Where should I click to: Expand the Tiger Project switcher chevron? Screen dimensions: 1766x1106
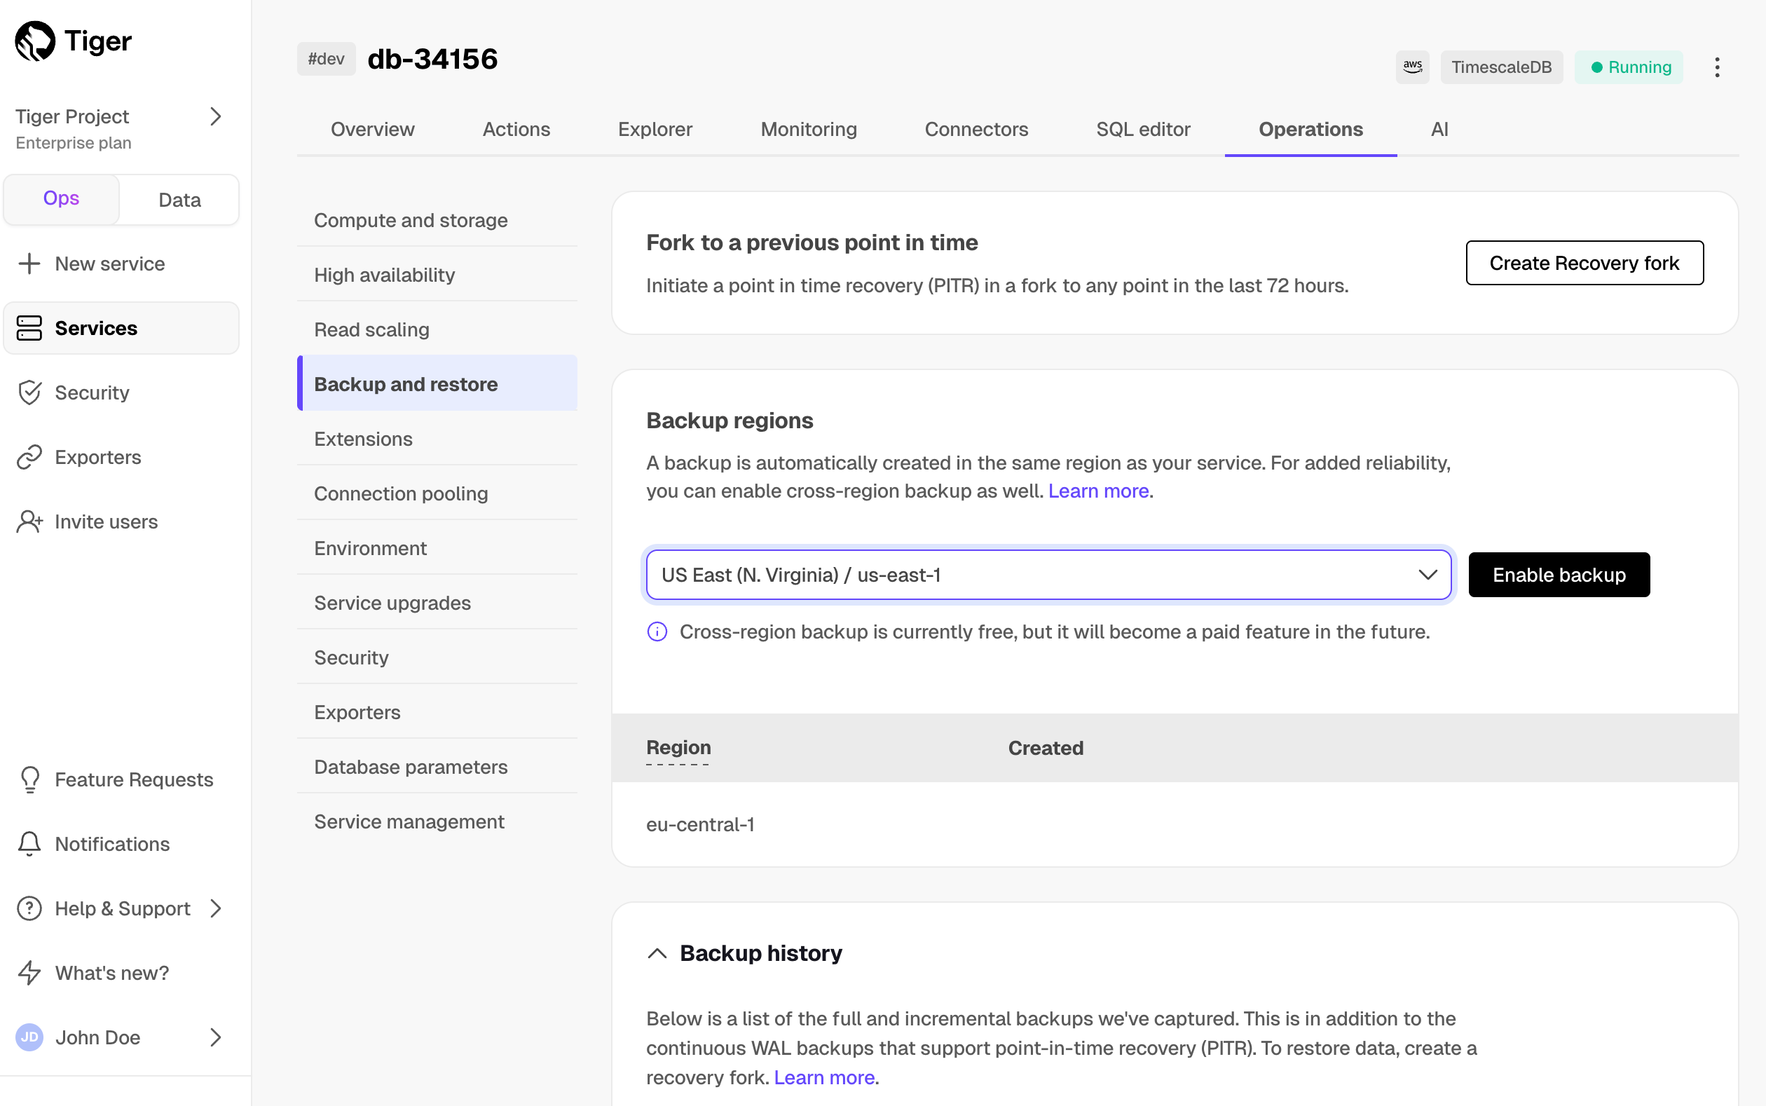click(x=215, y=116)
